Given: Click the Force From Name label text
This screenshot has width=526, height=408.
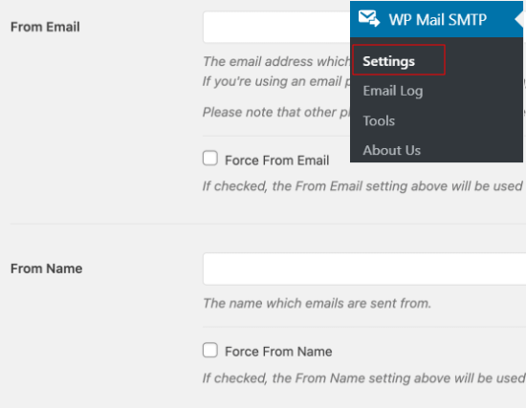Looking at the screenshot, I should [278, 352].
